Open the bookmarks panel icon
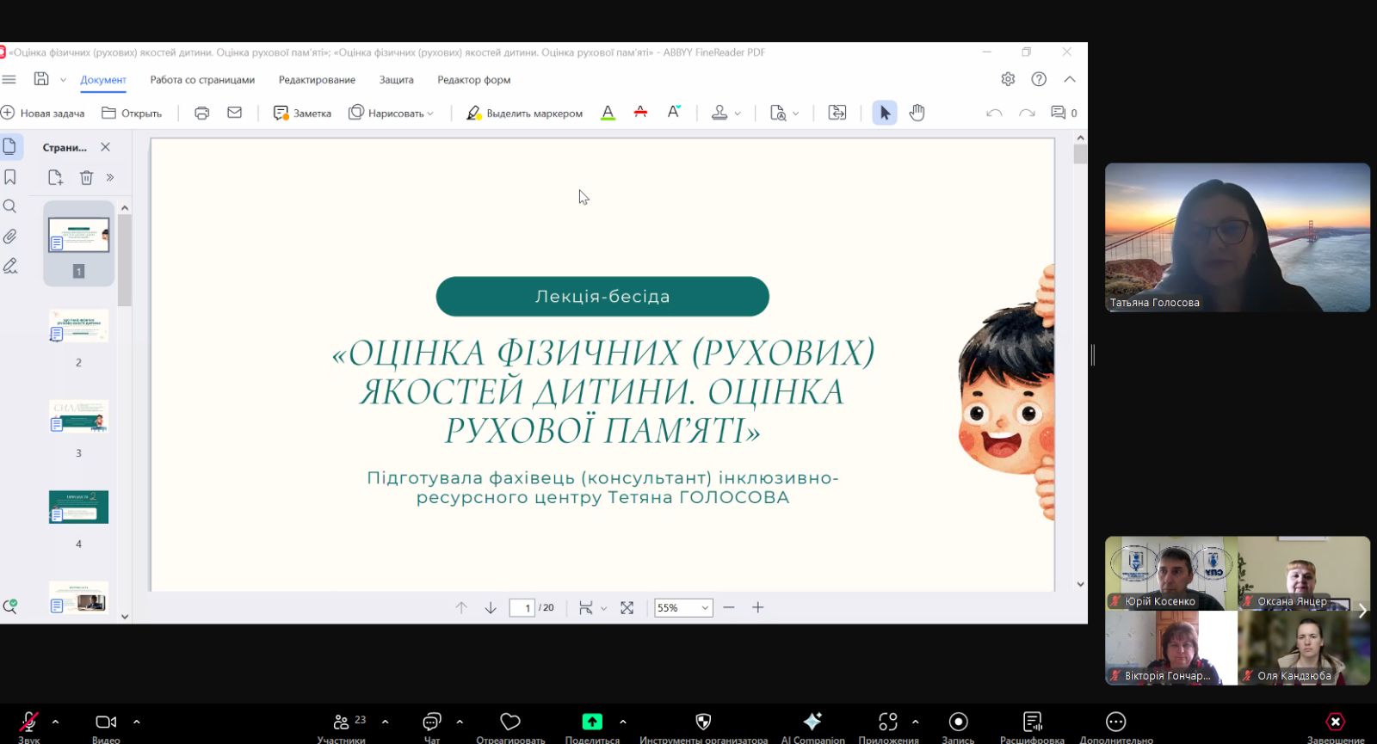The width and height of the screenshot is (1377, 744). 10,177
